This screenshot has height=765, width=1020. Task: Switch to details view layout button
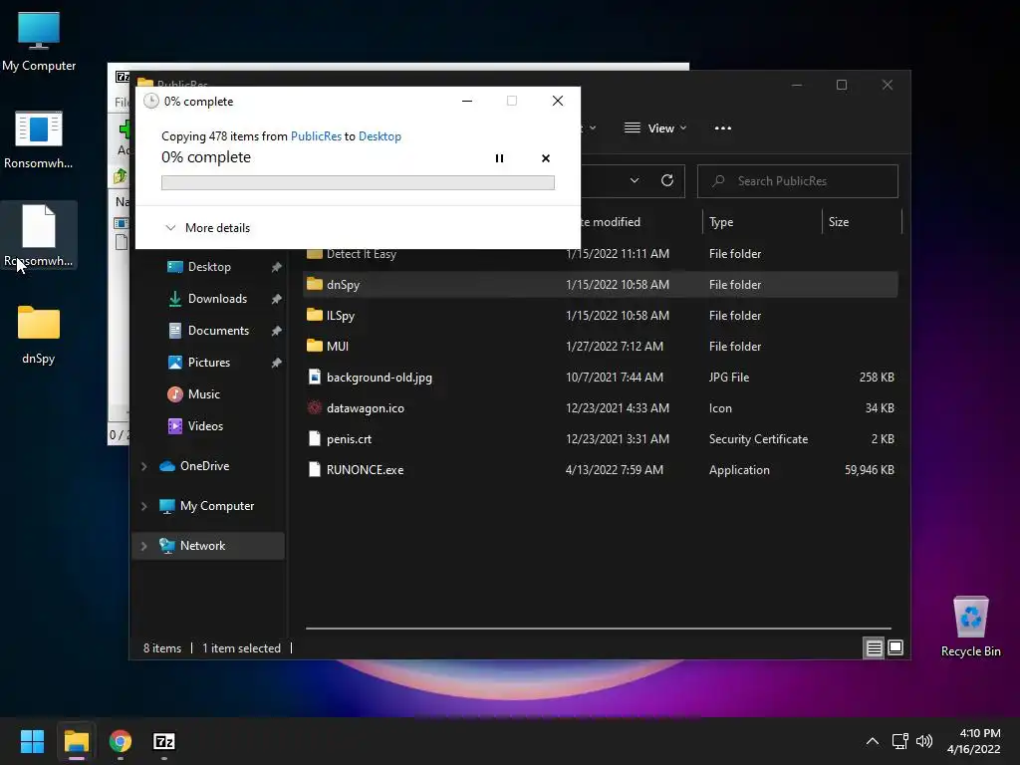click(x=874, y=647)
